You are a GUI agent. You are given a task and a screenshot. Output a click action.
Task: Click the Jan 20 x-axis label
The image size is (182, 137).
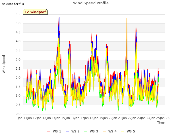pos(108,118)
